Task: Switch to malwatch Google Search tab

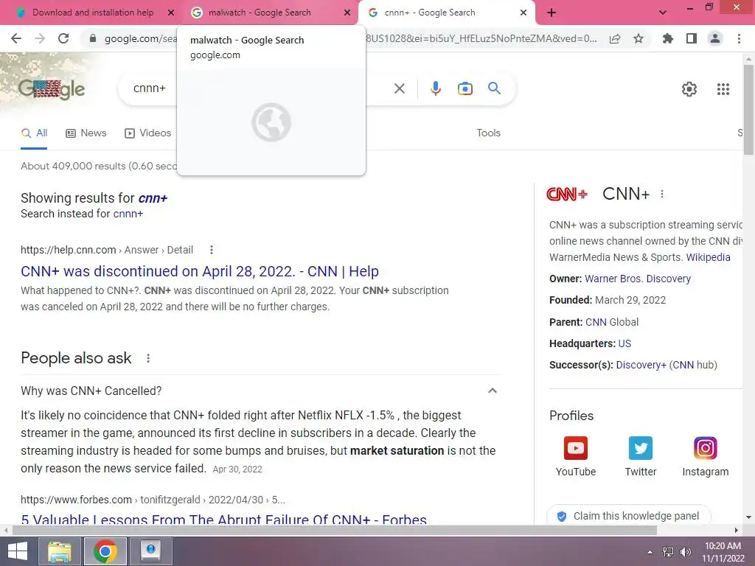Action: 260,13
